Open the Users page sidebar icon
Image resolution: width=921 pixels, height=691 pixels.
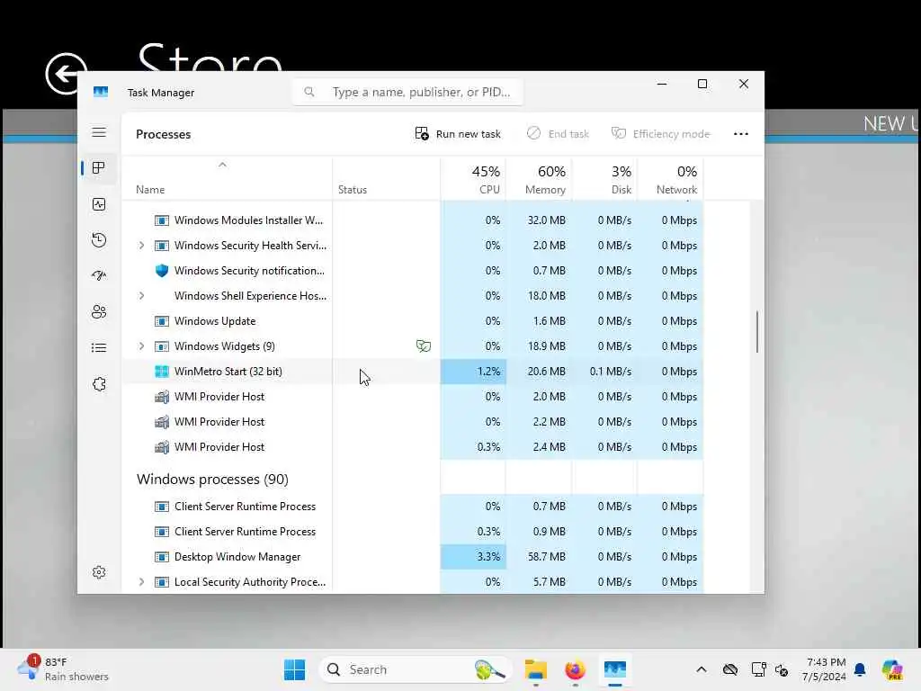point(99,311)
